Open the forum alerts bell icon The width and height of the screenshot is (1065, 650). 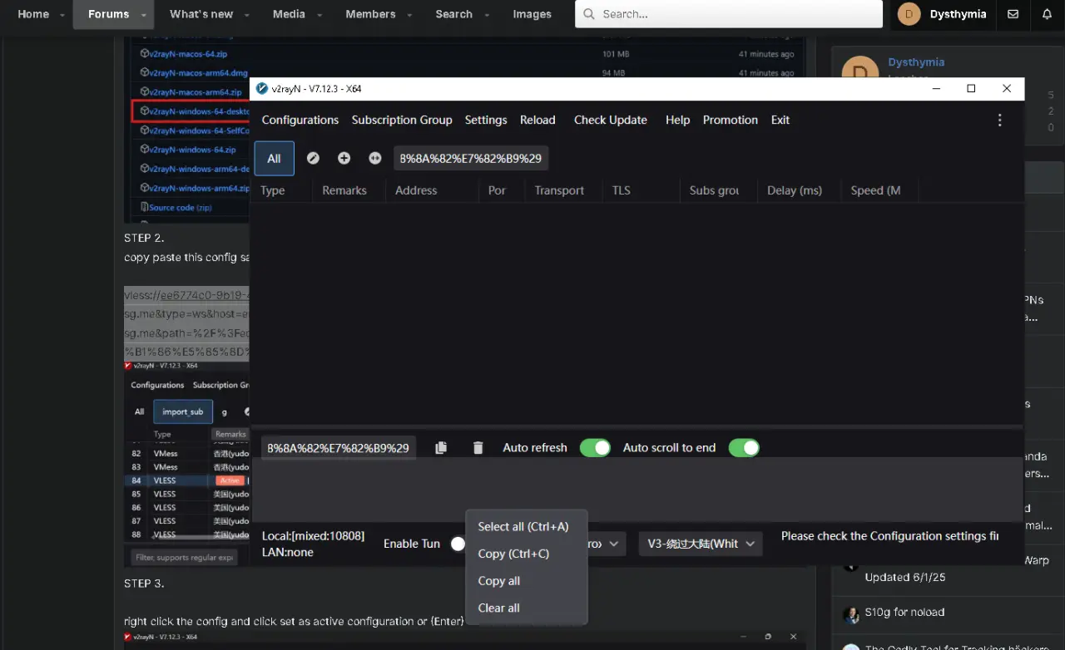click(1047, 14)
